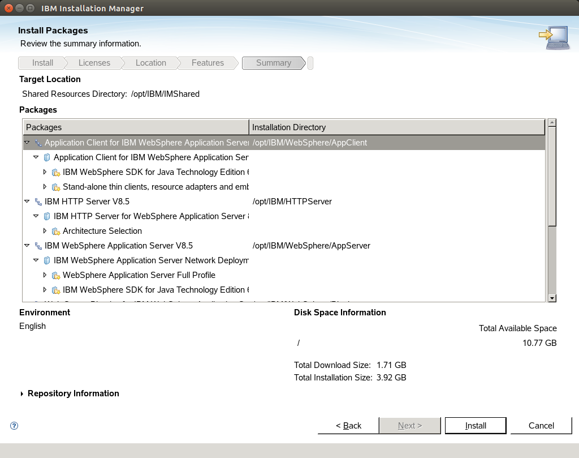This screenshot has width=579, height=458.
Task: Open the Location wizard step
Action: 150,63
